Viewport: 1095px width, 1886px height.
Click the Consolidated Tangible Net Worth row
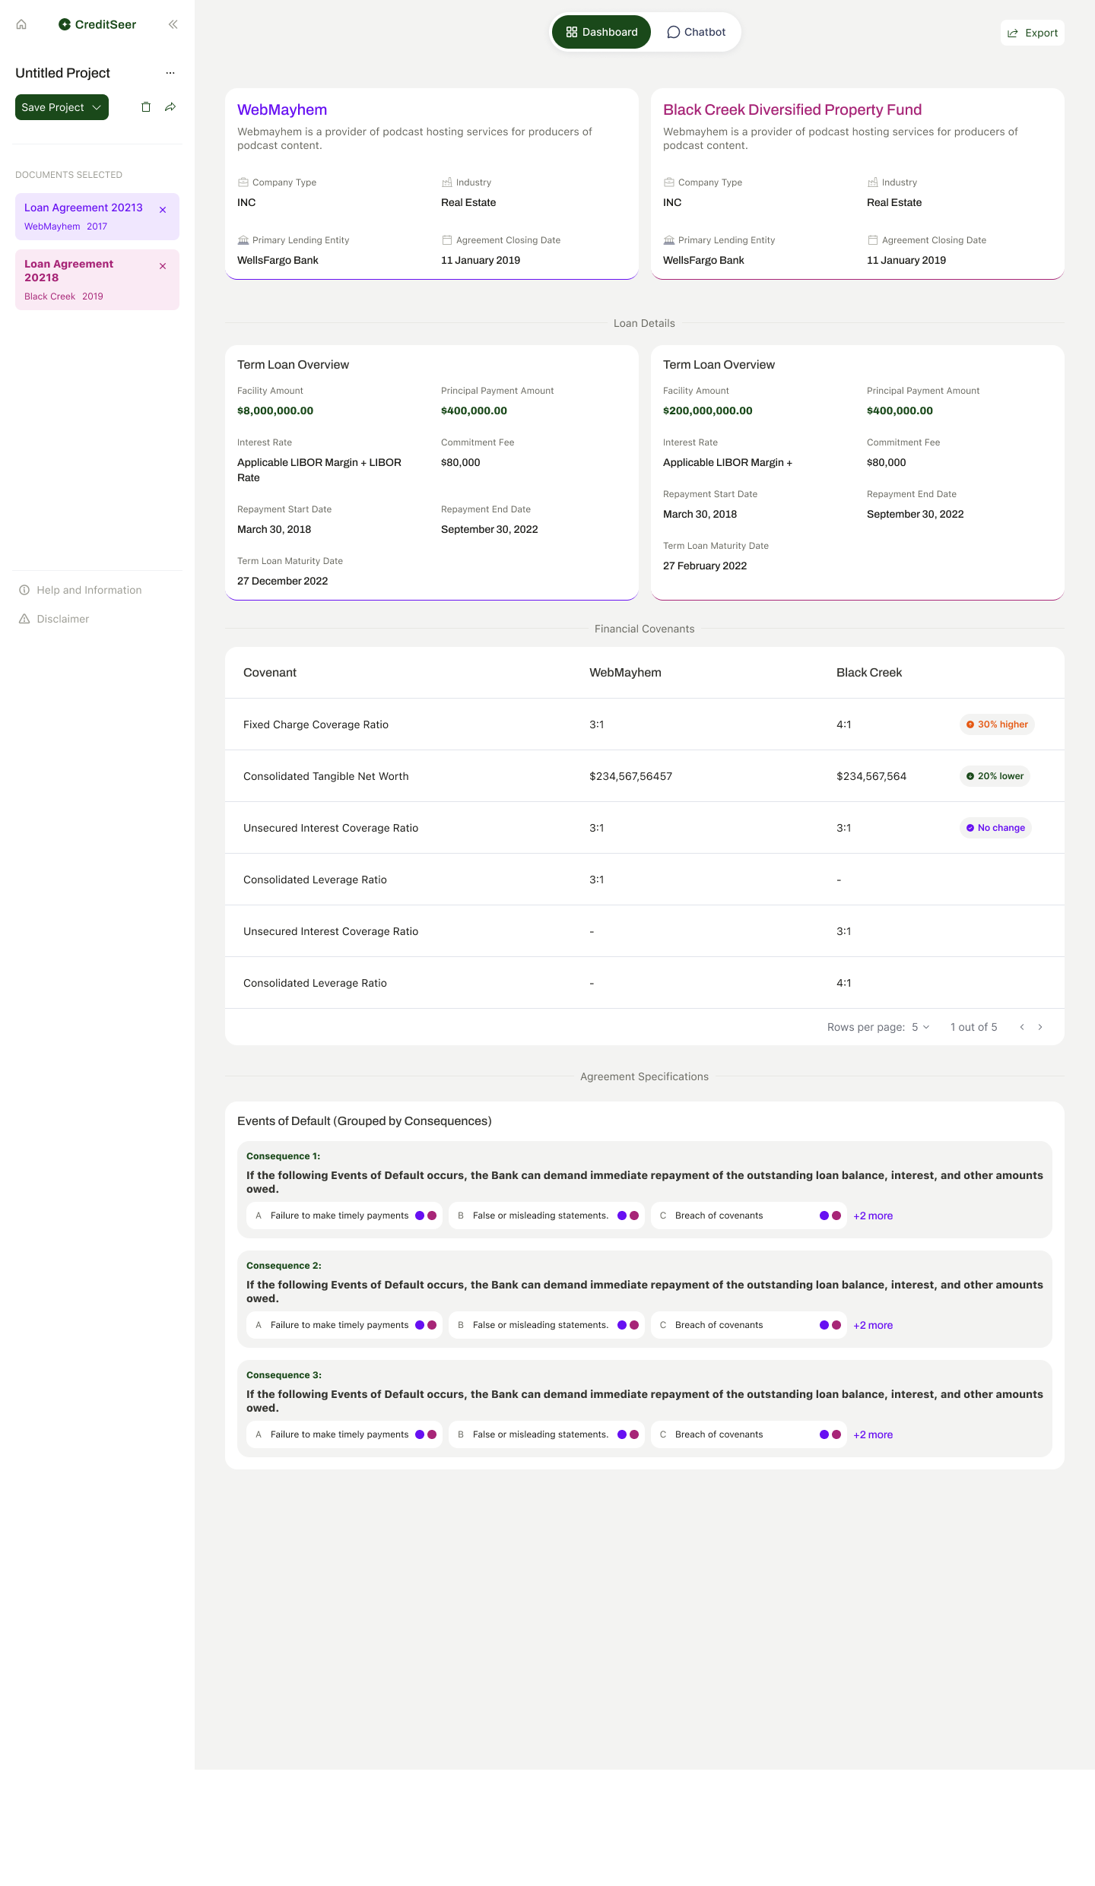click(645, 776)
